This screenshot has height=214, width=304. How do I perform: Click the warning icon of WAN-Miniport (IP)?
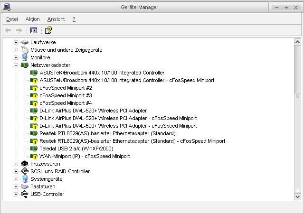pyautogui.click(x=34, y=156)
